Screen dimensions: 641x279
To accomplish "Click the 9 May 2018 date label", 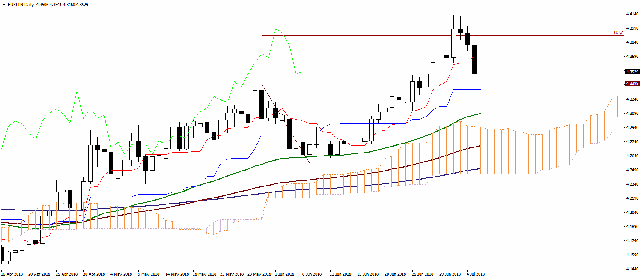I will [x=149, y=274].
